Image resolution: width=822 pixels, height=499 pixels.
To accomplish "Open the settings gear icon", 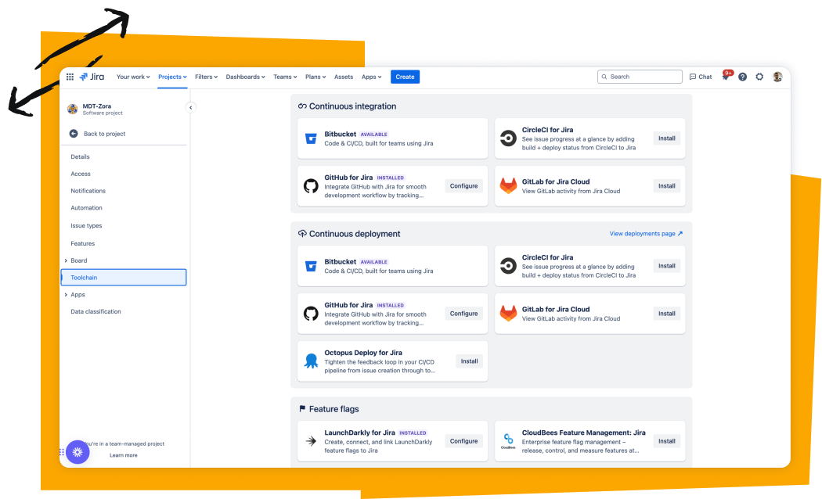I will tap(759, 77).
